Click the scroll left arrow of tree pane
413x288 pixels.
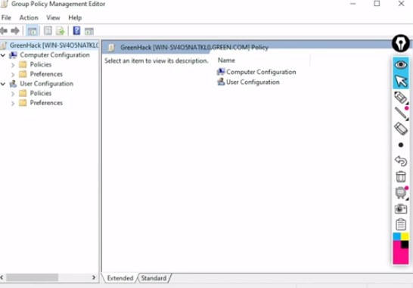(x=2, y=277)
